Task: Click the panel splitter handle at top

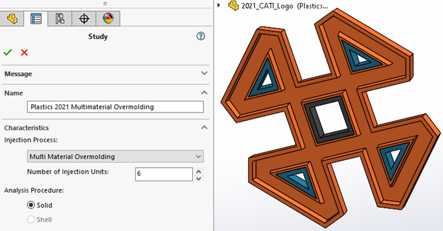Action: [x=105, y=4]
